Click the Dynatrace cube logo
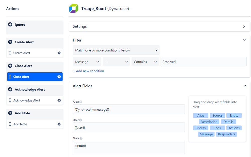The height and width of the screenshot is (157, 251). point(74,8)
